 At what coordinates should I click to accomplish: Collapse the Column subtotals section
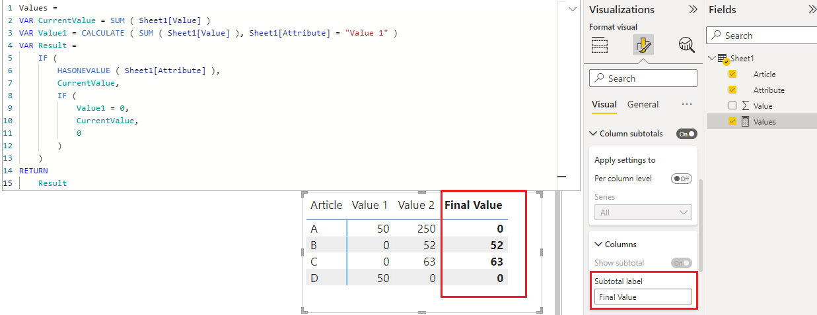(592, 134)
